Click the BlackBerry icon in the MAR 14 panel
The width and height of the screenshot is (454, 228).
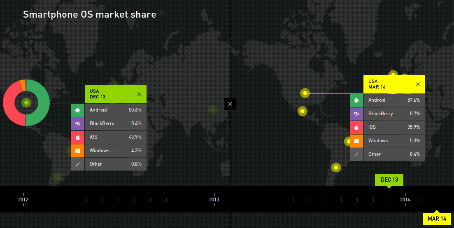(356, 114)
